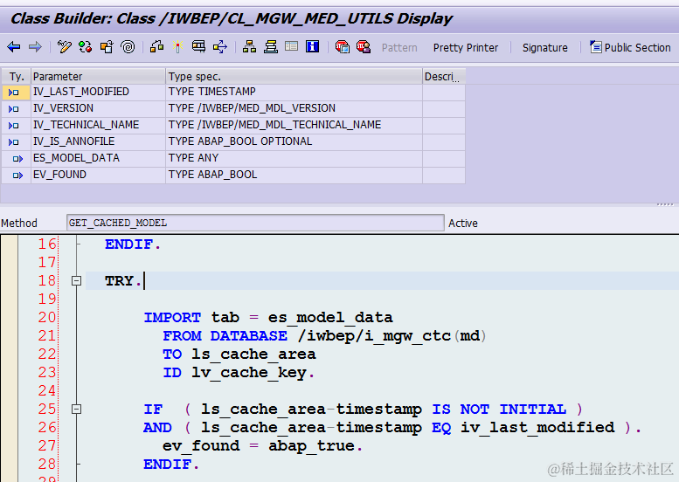Click the importing icon of the IV_LAST_MODIFIED row
Image resolution: width=679 pixels, height=482 pixels.
pos(14,93)
